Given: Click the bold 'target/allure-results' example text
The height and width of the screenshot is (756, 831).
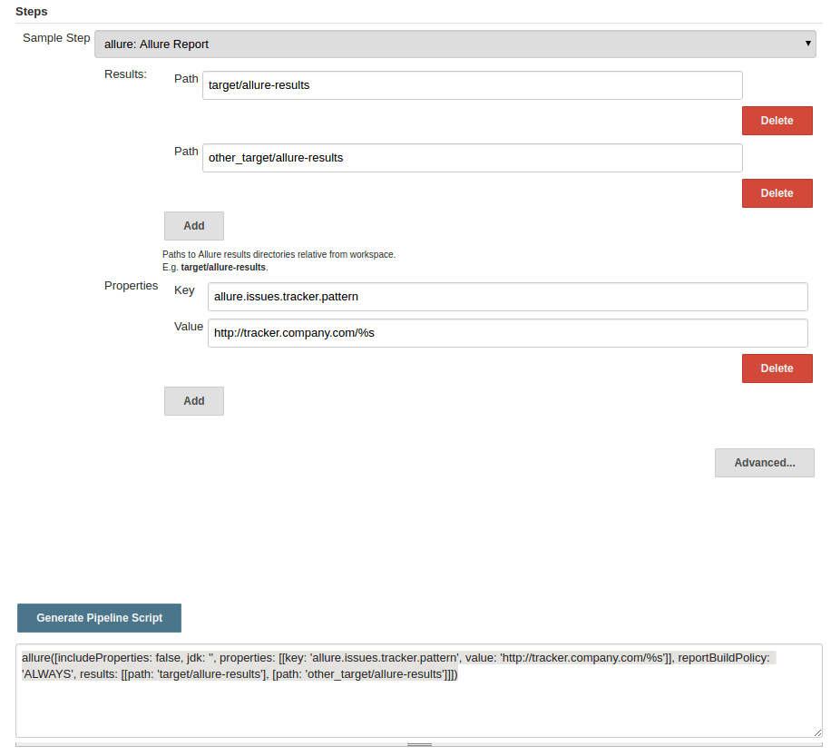Looking at the screenshot, I should pos(223,267).
